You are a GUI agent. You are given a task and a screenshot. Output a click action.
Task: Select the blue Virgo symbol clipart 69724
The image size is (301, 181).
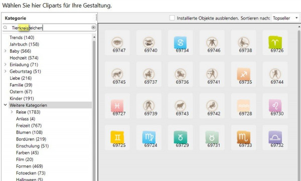point(149,137)
